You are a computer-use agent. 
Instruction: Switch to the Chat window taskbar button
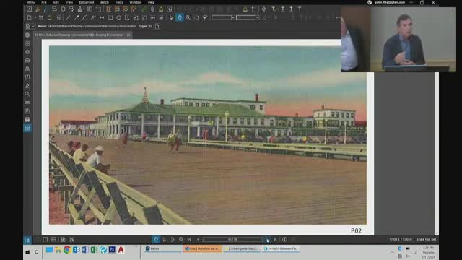point(202,249)
